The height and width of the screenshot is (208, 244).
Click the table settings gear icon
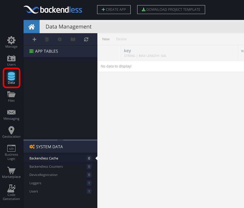coord(59,39)
